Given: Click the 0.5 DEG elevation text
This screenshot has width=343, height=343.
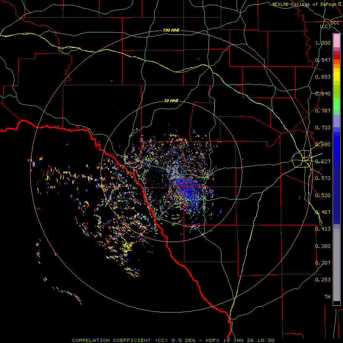Looking at the screenshot, I should (x=183, y=340).
